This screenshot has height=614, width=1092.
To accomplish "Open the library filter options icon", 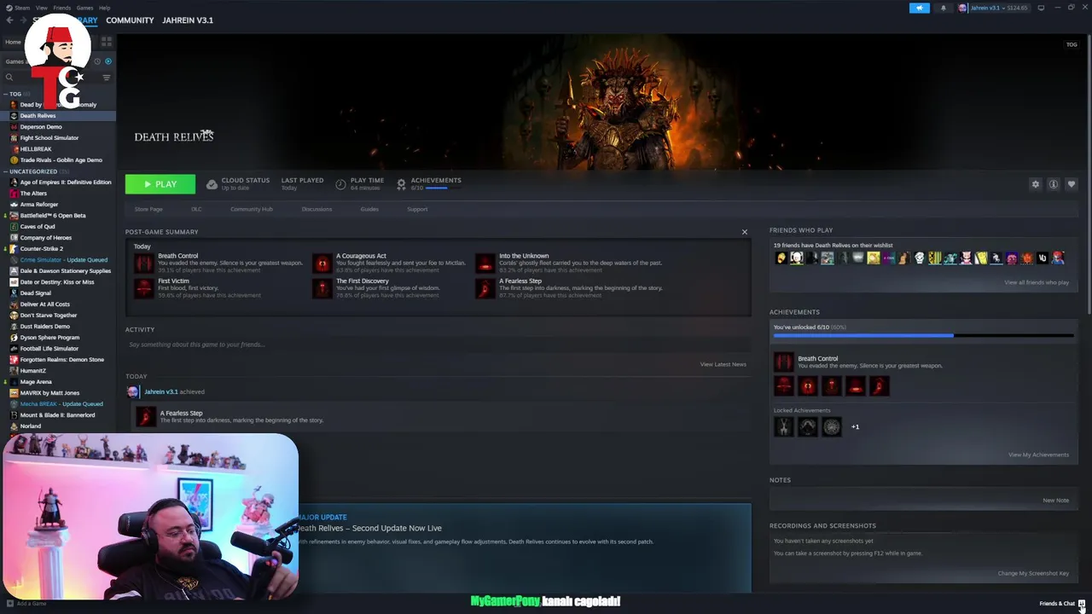I will [x=107, y=78].
